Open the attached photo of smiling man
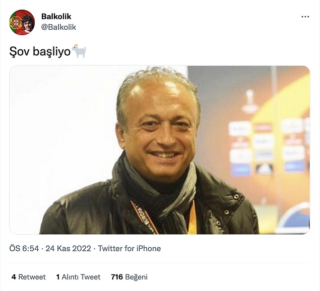 pyautogui.click(x=160, y=150)
